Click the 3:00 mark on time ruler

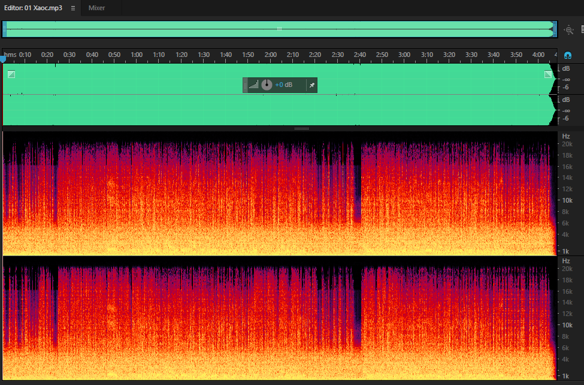(x=404, y=55)
